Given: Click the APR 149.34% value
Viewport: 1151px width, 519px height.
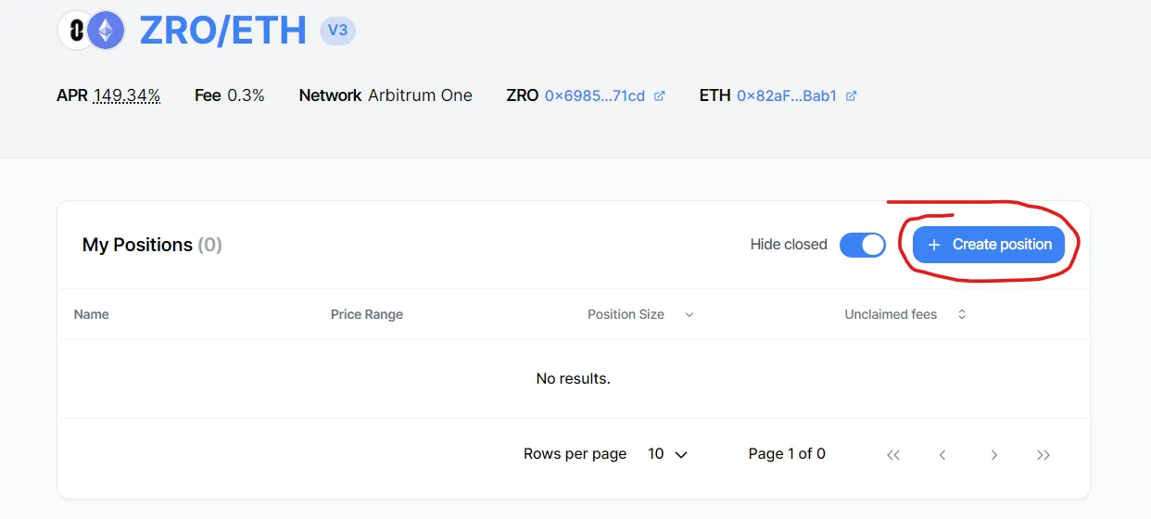Looking at the screenshot, I should [127, 95].
